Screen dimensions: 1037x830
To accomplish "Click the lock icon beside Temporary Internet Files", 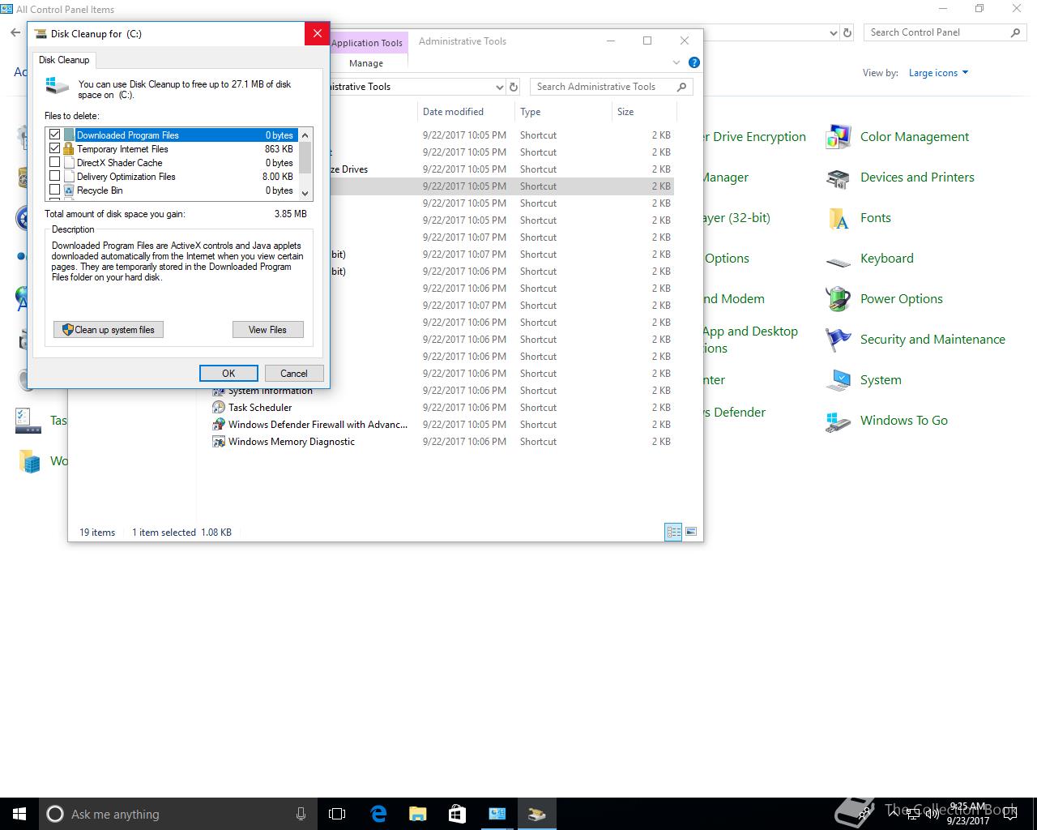I will pos(69,148).
